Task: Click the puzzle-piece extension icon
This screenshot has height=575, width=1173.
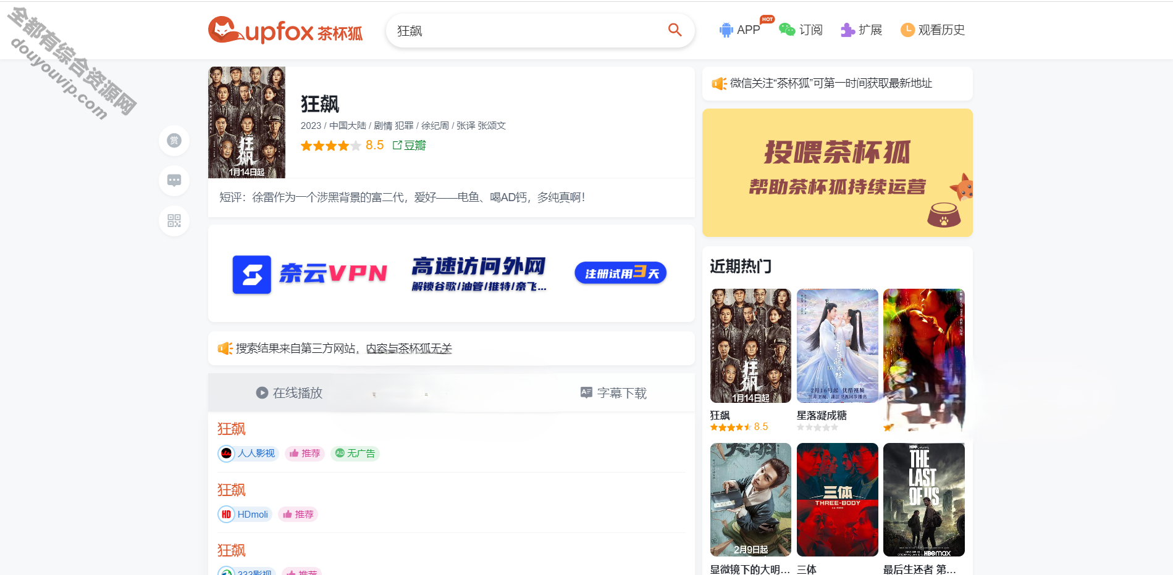Action: pyautogui.click(x=847, y=30)
